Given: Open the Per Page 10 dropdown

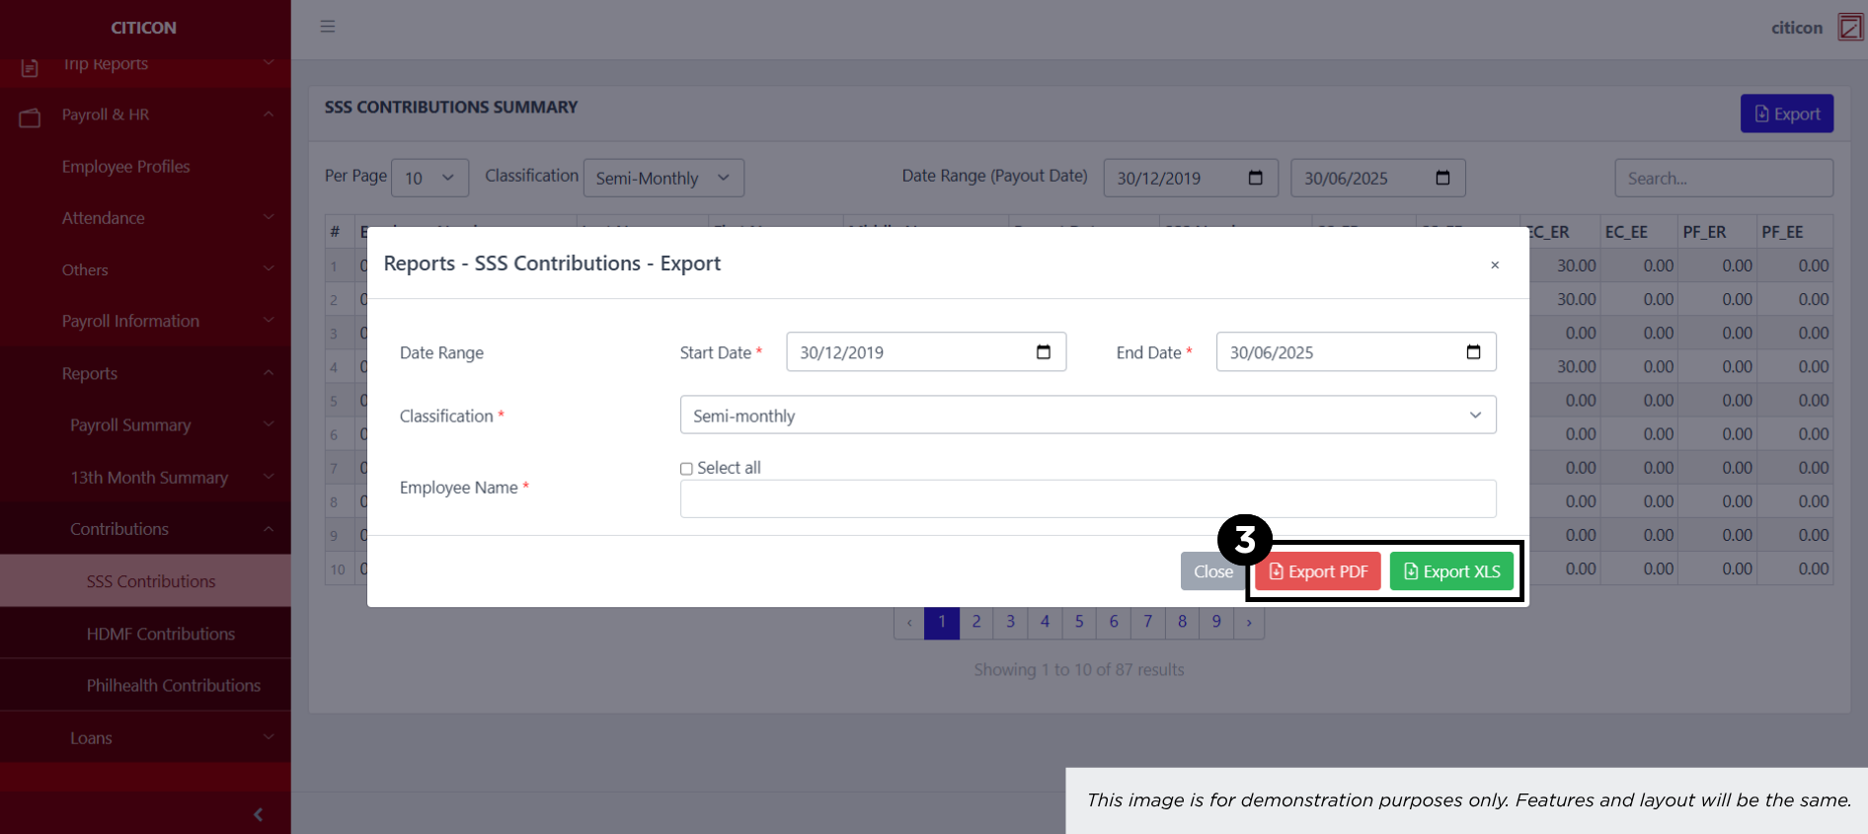Looking at the screenshot, I should [429, 178].
